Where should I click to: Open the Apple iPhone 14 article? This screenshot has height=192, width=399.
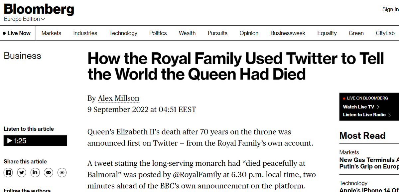click(x=369, y=190)
